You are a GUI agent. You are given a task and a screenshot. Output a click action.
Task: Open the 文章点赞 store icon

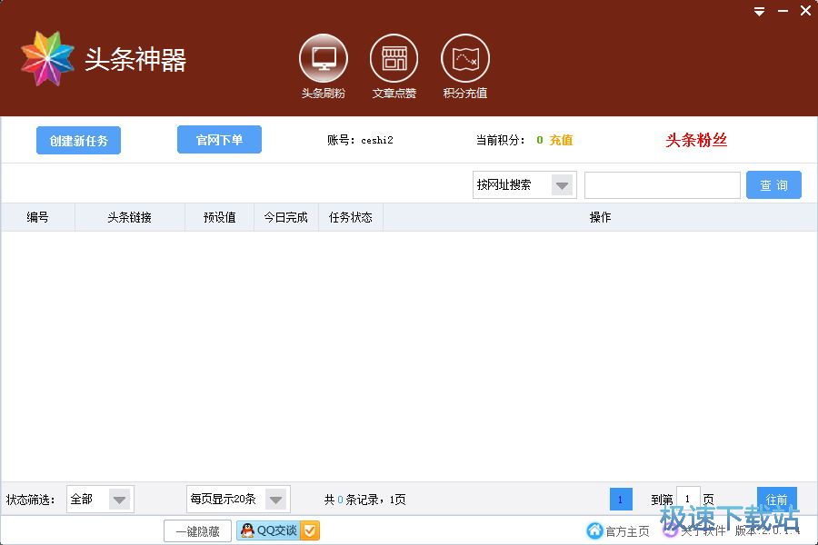click(394, 58)
